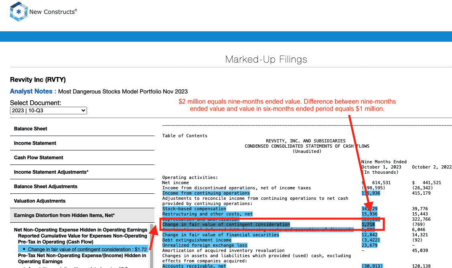Click Reported Cumulative Value for Expenses heading

coord(83,239)
